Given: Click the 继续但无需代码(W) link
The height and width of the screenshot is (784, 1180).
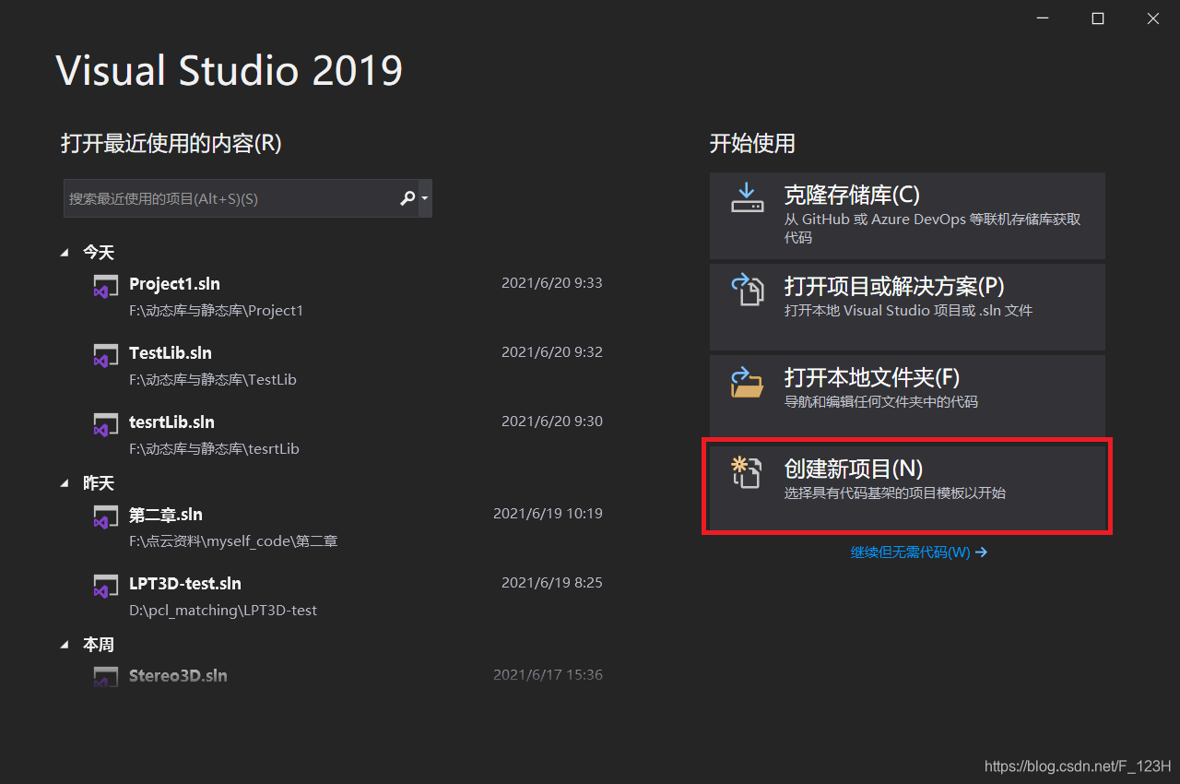Looking at the screenshot, I should pos(919,552).
